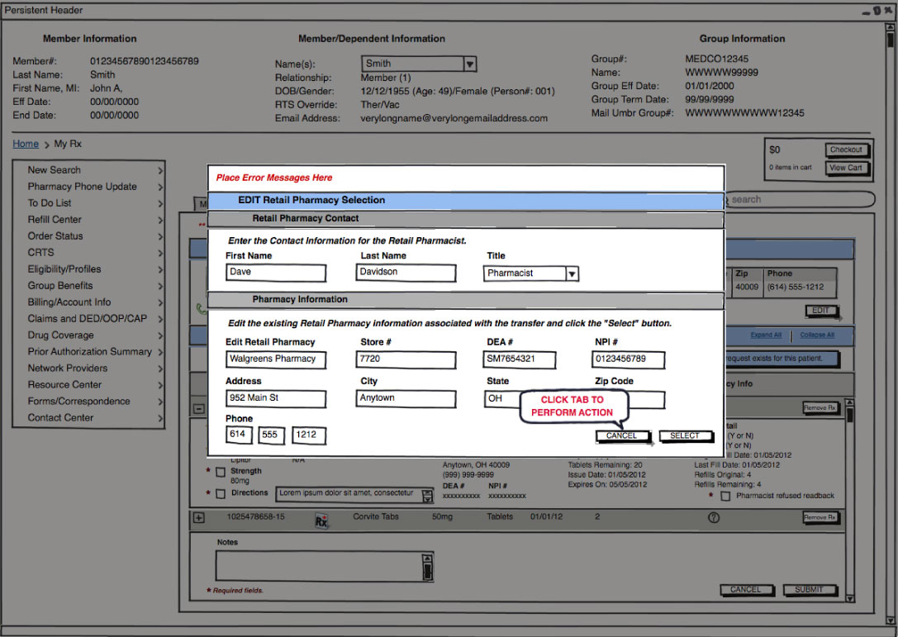
Task: Click the inner prescription panel scrollbar thumb
Action: (x=850, y=415)
